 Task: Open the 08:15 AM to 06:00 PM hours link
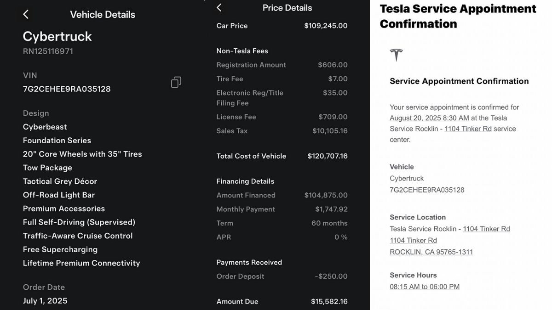click(424, 286)
